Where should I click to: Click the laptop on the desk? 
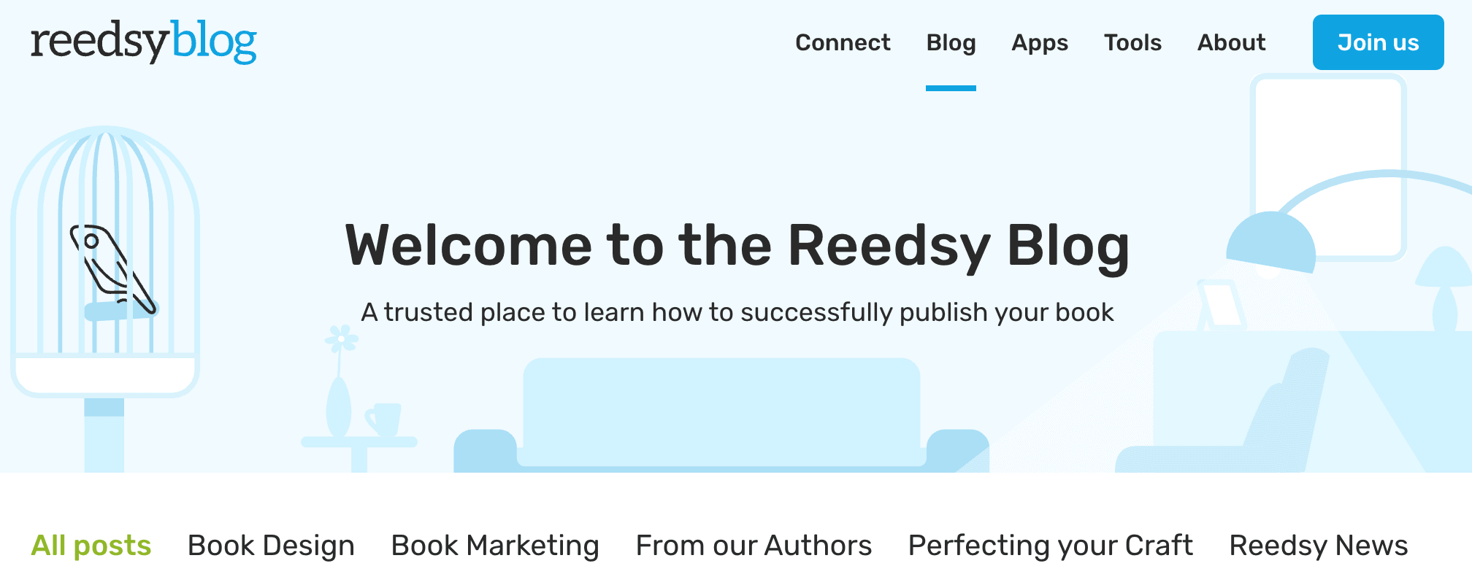[1221, 304]
